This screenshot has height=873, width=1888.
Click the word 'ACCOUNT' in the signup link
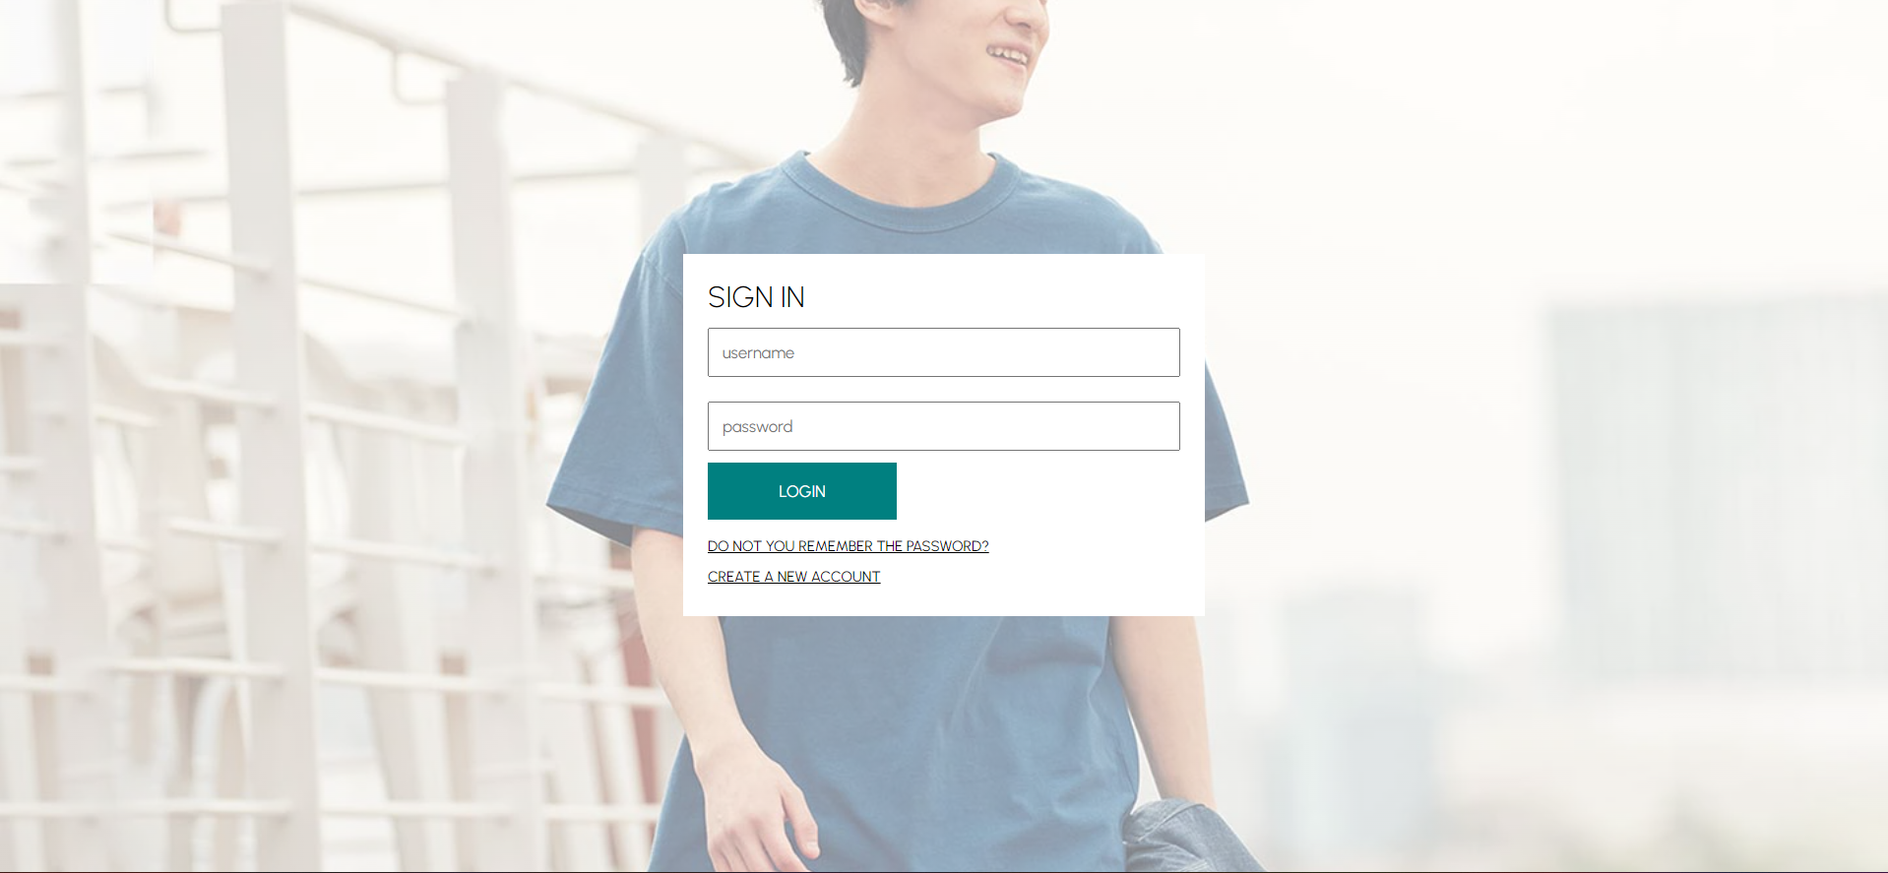tap(846, 577)
